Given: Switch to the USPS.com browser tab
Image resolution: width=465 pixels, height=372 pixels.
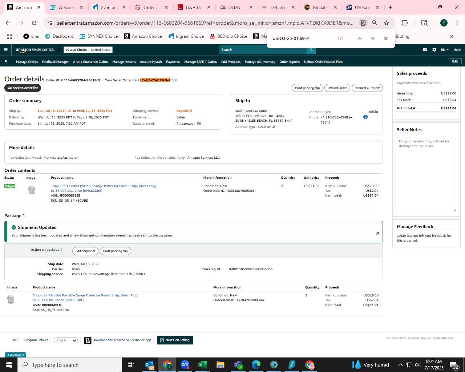Looking at the screenshot, I should pos(362,7).
